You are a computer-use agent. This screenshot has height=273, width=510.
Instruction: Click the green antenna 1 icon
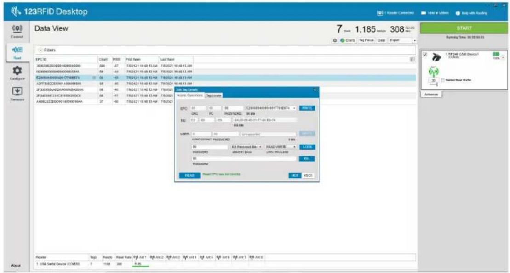[434, 71]
